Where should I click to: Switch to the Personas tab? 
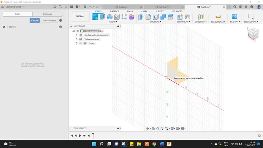(x=47, y=14)
